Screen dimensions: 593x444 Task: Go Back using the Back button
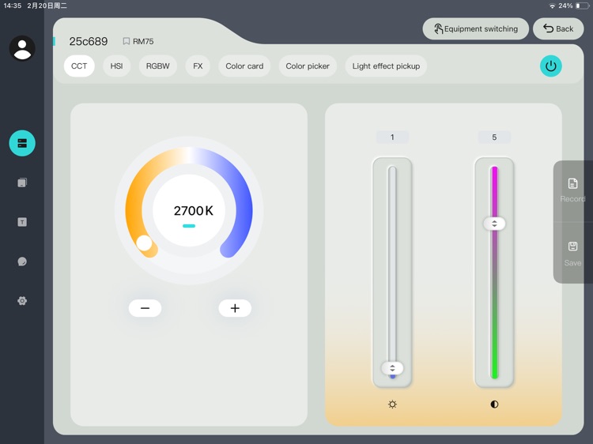[x=558, y=28]
